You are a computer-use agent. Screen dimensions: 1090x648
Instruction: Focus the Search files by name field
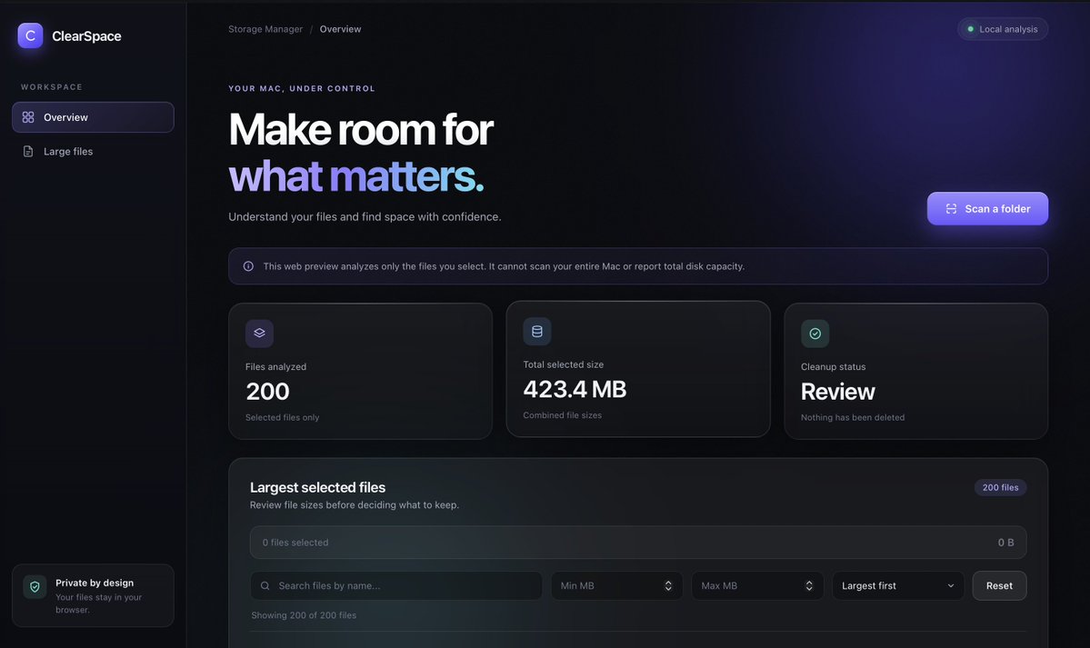396,585
